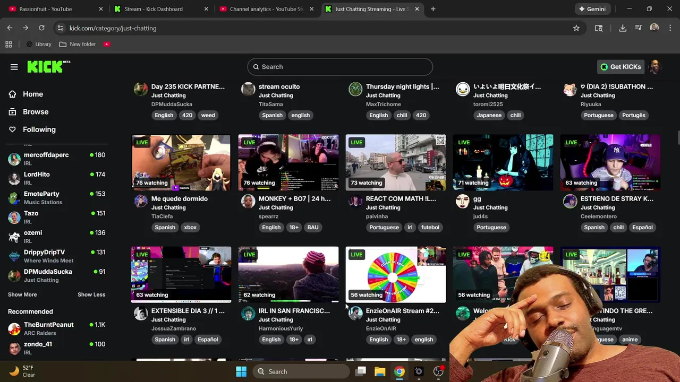This screenshot has width=680, height=382.
Task: Click the JossuaZambrano channel avatar
Action: (x=141, y=313)
